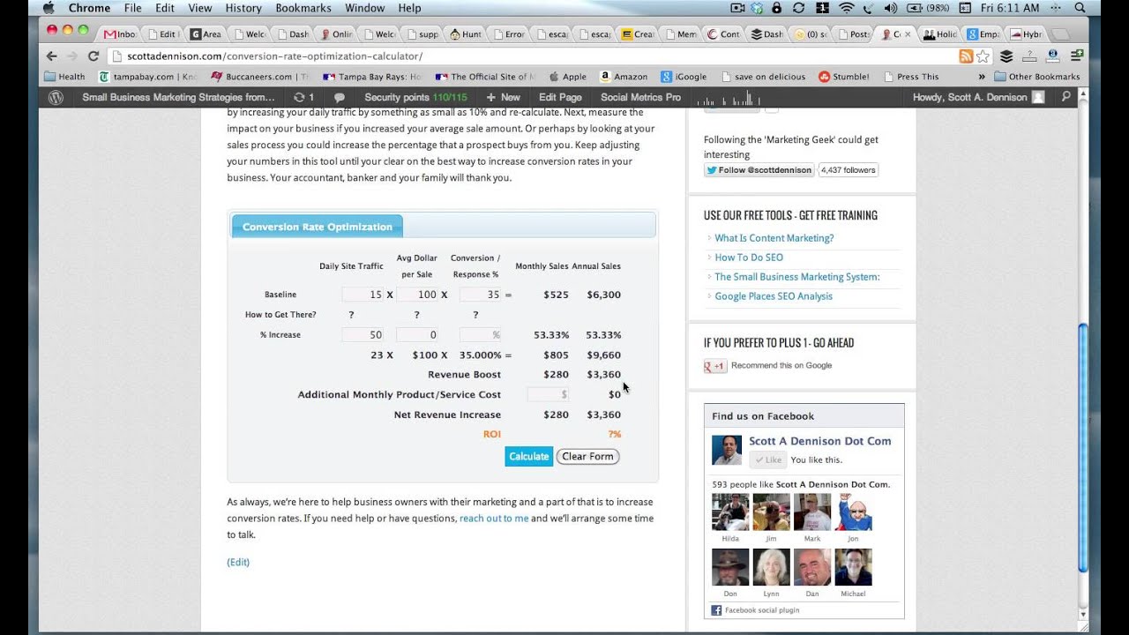Image resolution: width=1129 pixels, height=635 pixels.
Task: Open the Amazon bookmark
Action: (x=624, y=77)
